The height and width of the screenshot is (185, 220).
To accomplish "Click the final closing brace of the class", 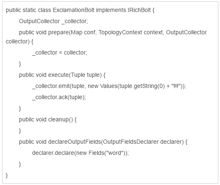I will point(7,176).
